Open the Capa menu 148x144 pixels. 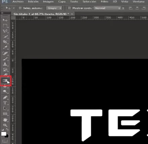62,2
